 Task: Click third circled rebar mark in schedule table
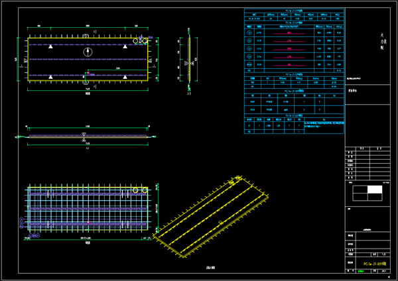(x=249, y=48)
